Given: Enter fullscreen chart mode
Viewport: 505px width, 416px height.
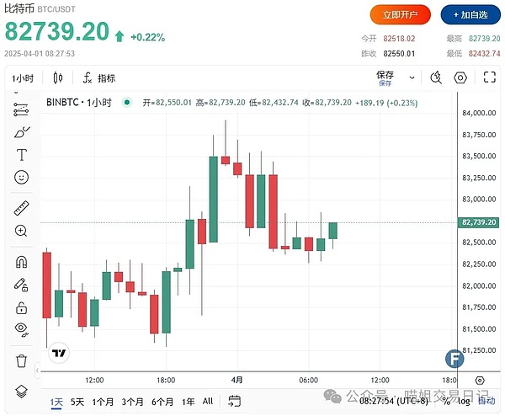Looking at the screenshot, I should (489, 78).
